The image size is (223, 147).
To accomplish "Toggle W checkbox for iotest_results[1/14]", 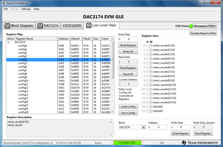I will [151, 46].
